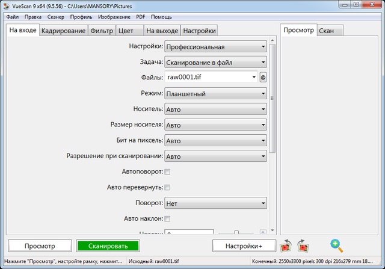Click the Просмотр button at bottom left

[40, 246]
